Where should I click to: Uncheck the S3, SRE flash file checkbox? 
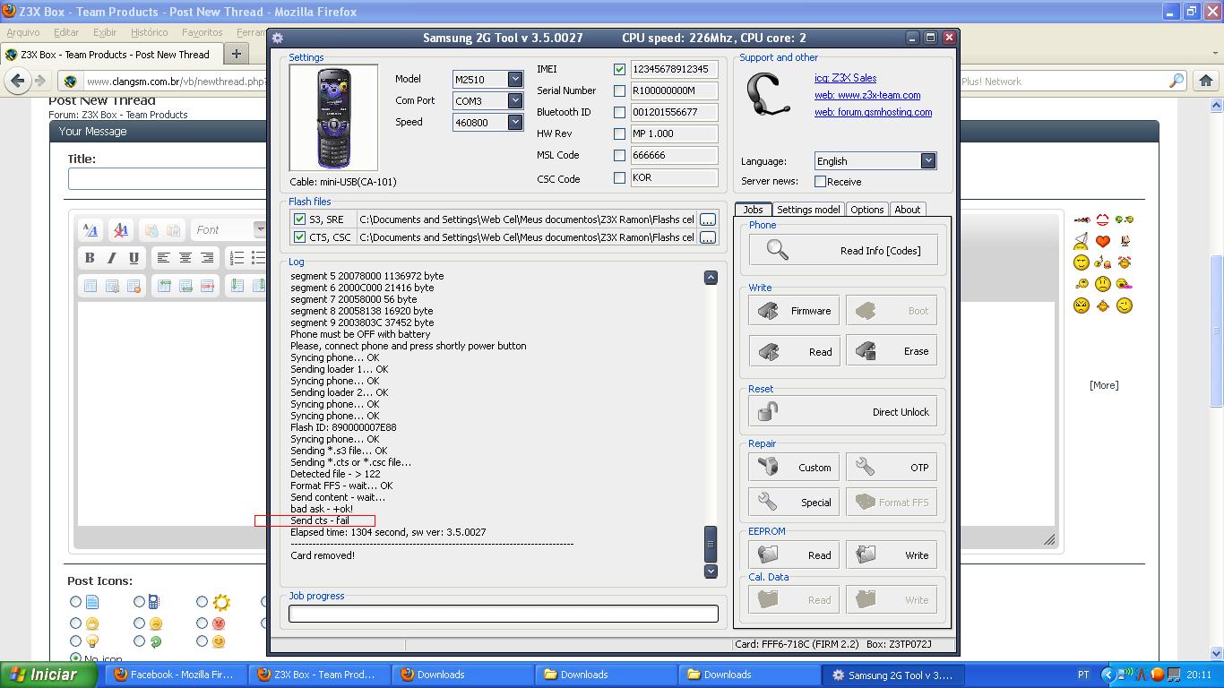299,219
